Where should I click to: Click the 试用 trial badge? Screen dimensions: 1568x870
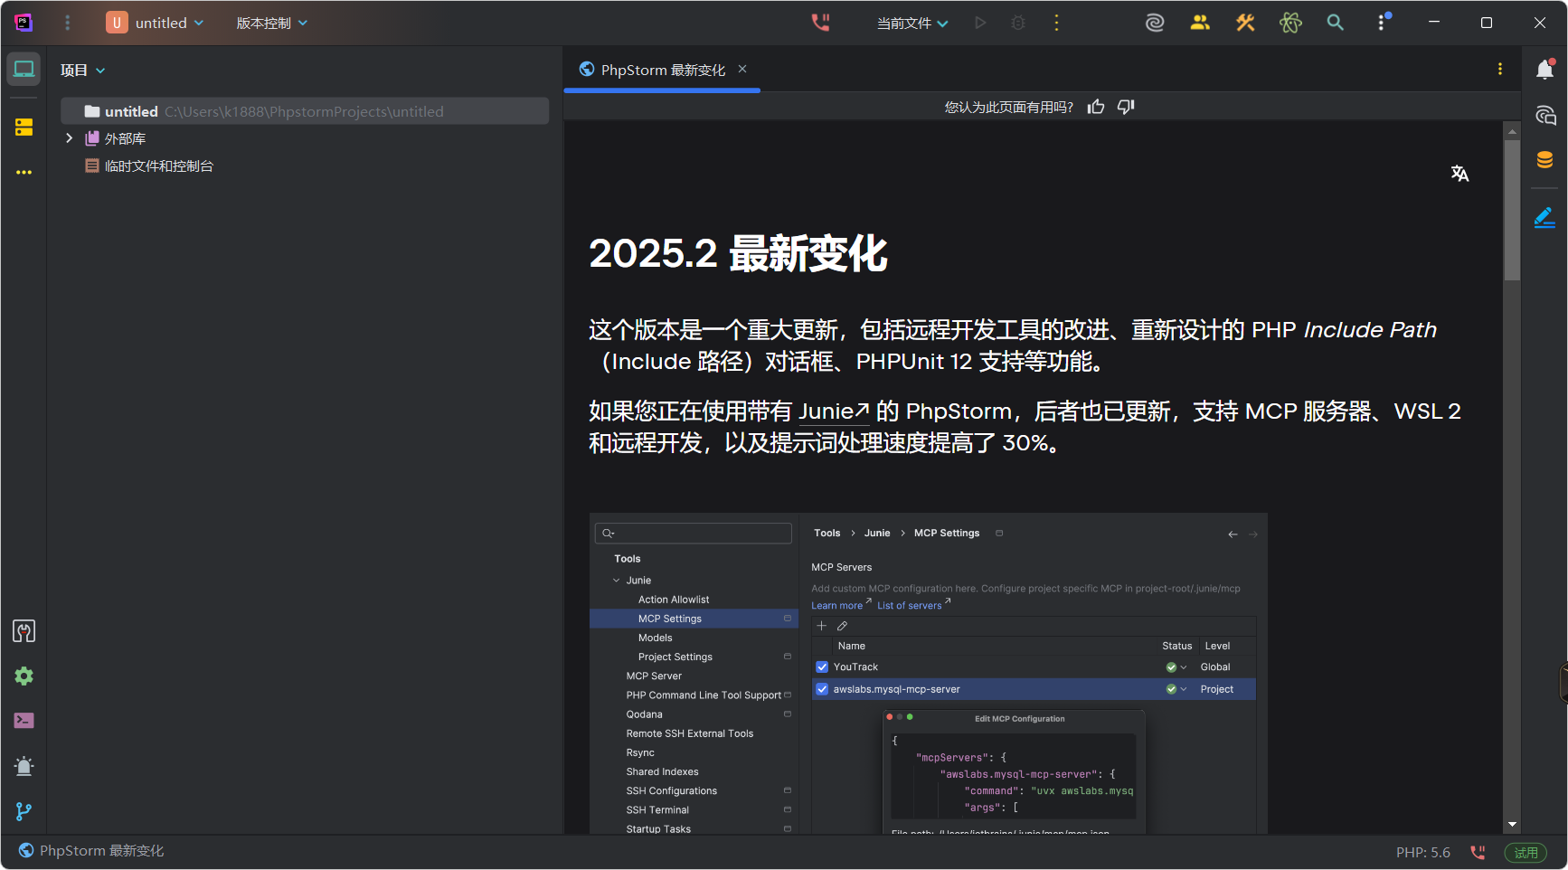(1525, 852)
